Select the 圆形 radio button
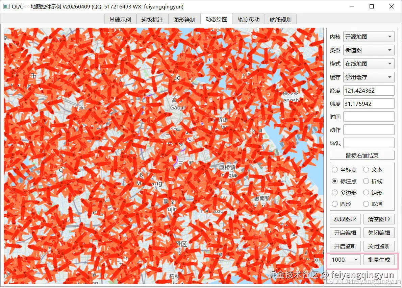The image size is (402, 288). point(342,204)
